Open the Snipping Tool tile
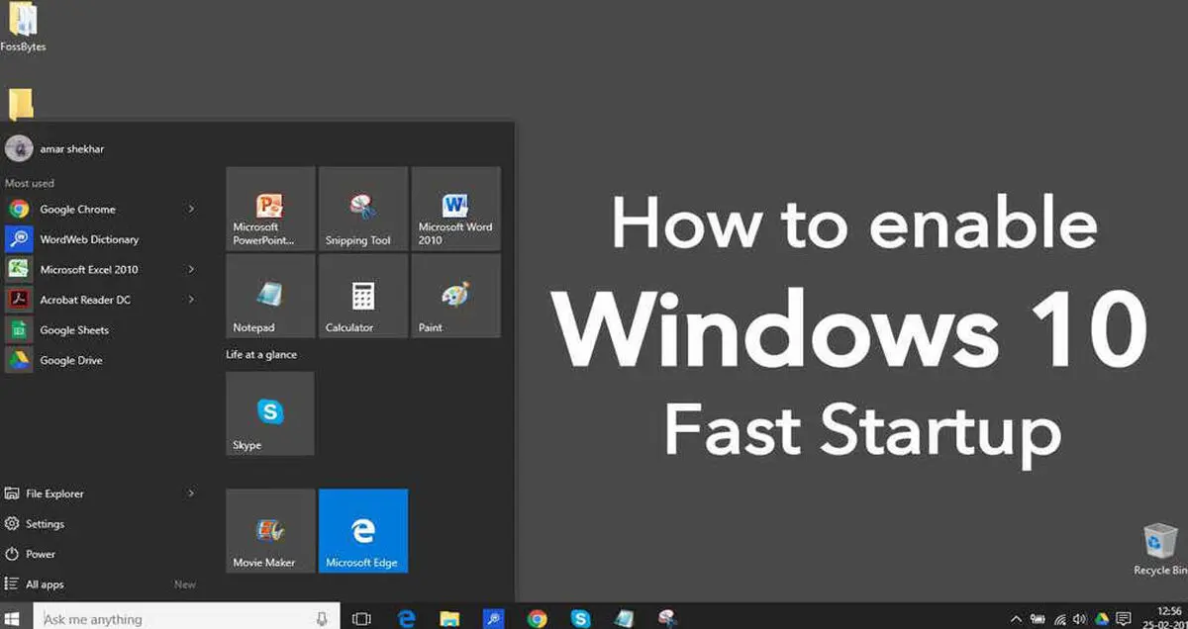 tap(362, 209)
